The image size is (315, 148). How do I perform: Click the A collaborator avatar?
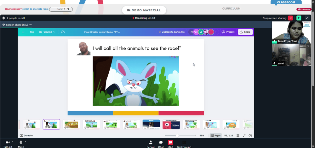coord(201,32)
